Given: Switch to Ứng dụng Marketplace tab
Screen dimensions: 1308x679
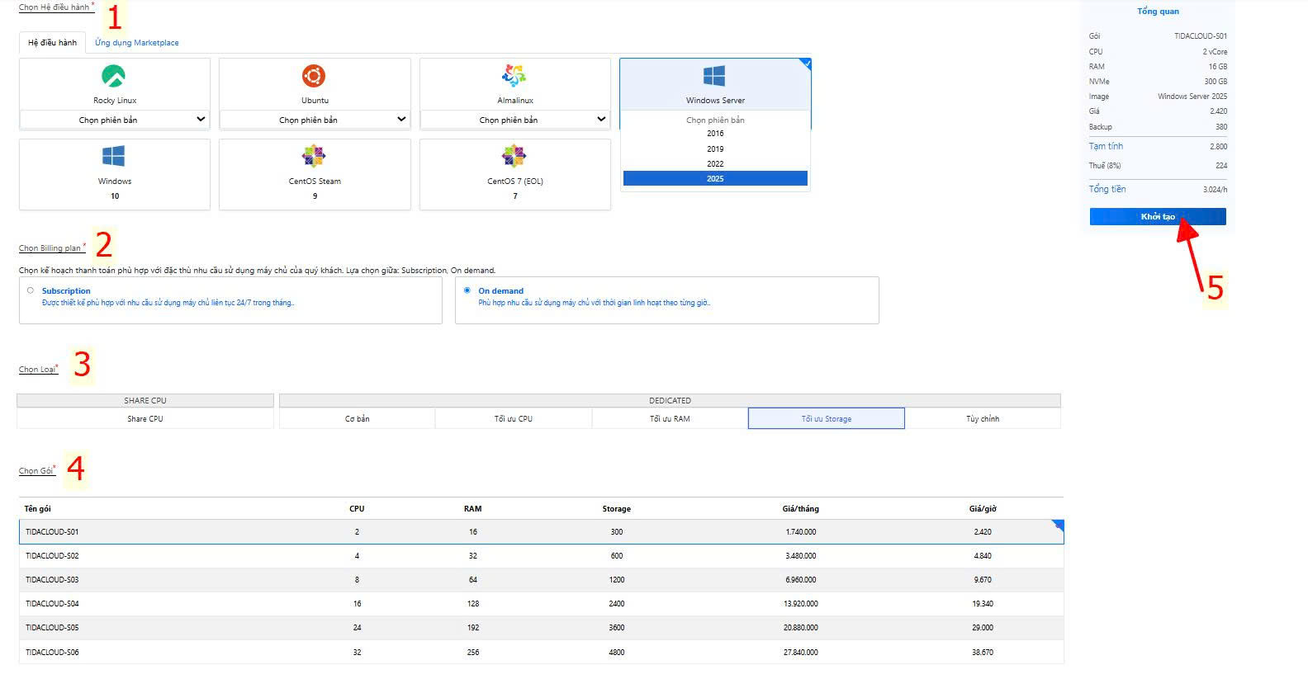Looking at the screenshot, I should 136,43.
